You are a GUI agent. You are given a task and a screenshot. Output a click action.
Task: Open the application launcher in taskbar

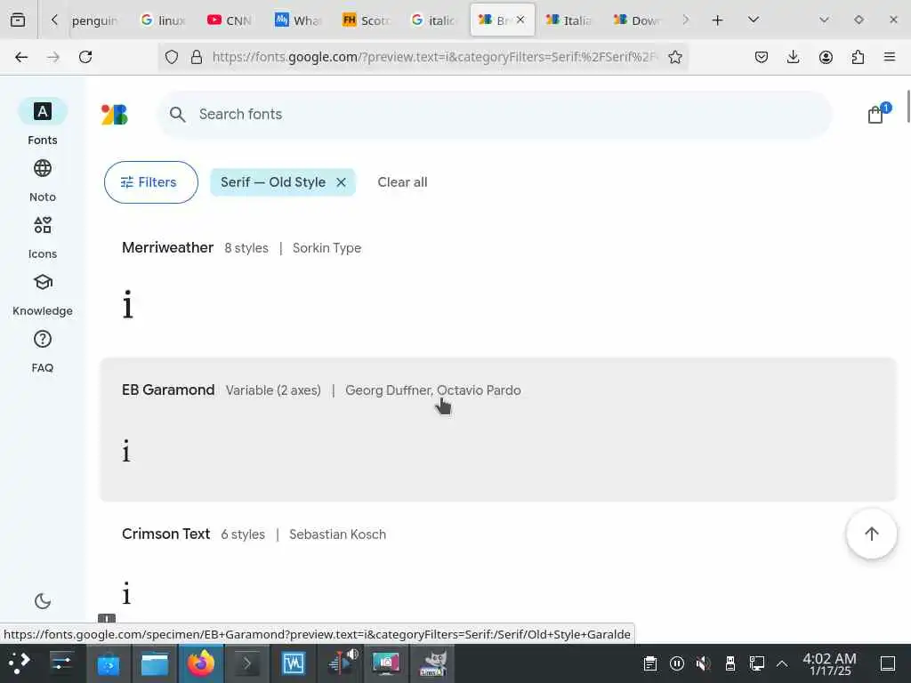(x=19, y=663)
